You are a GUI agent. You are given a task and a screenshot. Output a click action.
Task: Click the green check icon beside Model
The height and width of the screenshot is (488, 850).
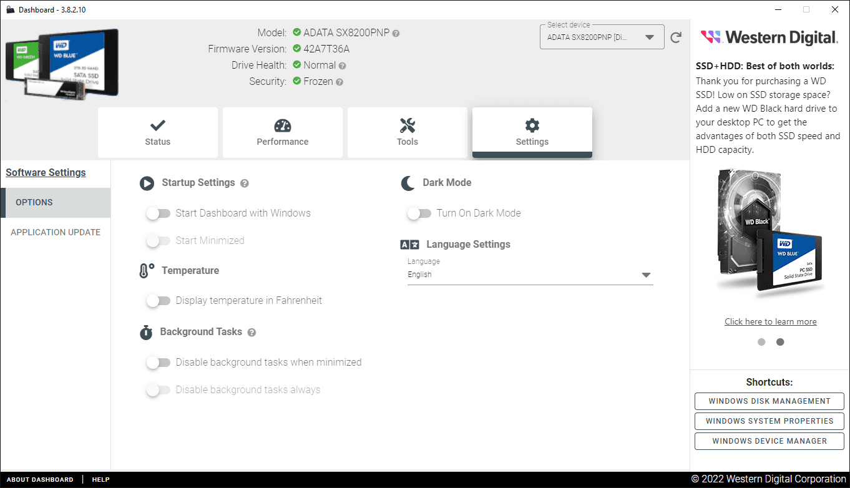pos(297,32)
